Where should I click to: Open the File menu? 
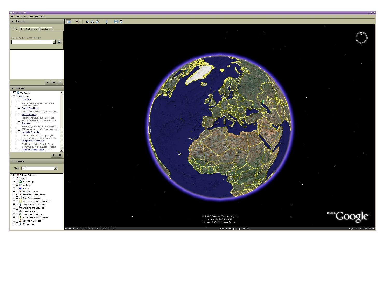coord(13,16)
